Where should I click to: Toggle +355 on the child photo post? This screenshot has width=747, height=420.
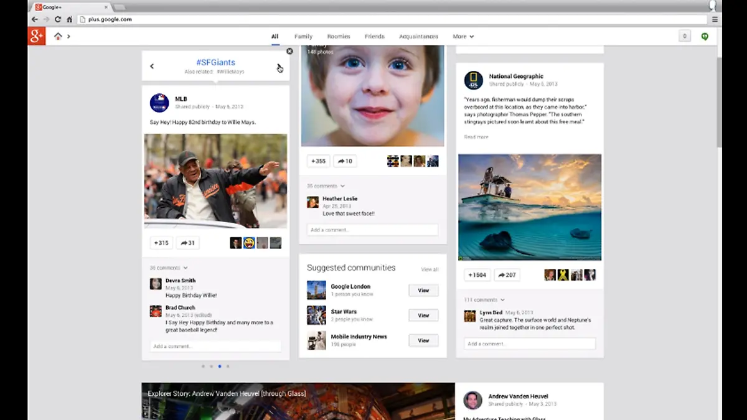(x=318, y=161)
